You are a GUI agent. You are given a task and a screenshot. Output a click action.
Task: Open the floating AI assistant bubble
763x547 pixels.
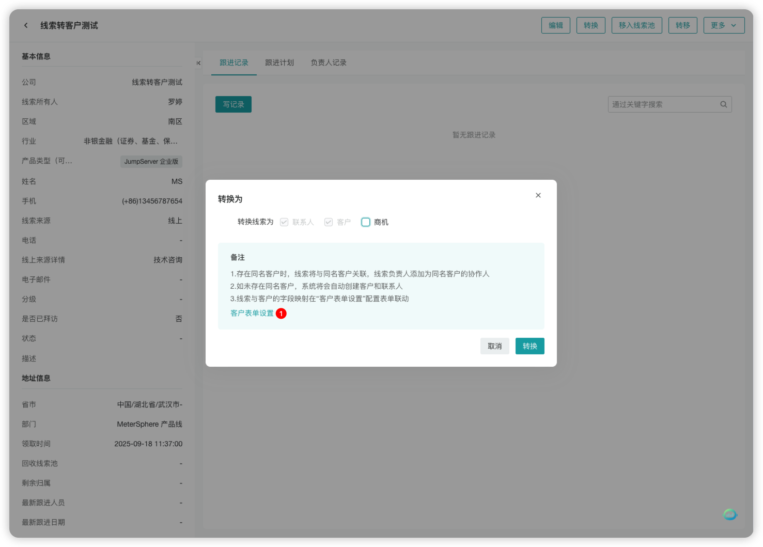pyautogui.click(x=730, y=514)
